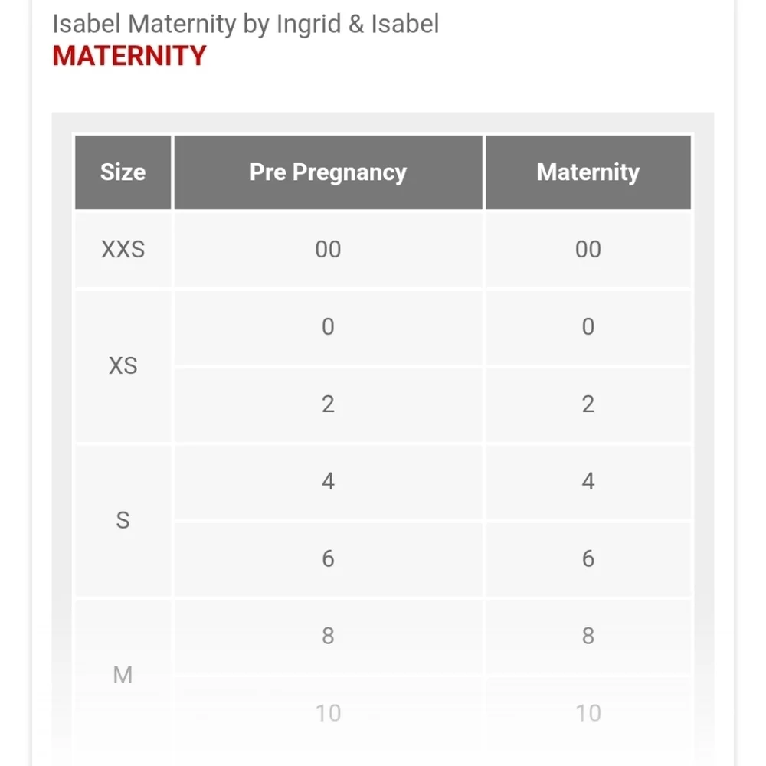The height and width of the screenshot is (766, 766).
Task: Select Maternity size 8 cell
Action: [588, 637]
